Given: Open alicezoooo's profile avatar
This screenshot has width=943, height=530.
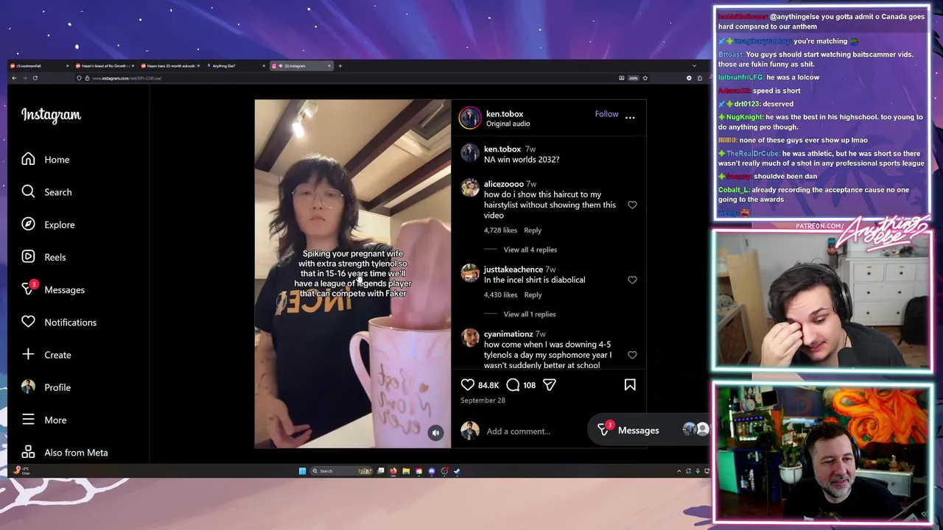Looking at the screenshot, I should pos(469,188).
